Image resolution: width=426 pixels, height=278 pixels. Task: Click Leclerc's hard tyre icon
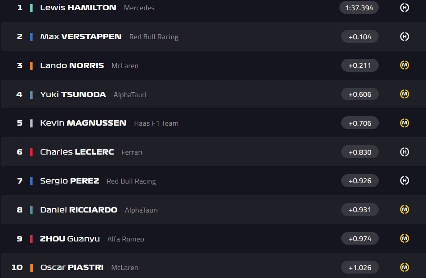coord(404,152)
